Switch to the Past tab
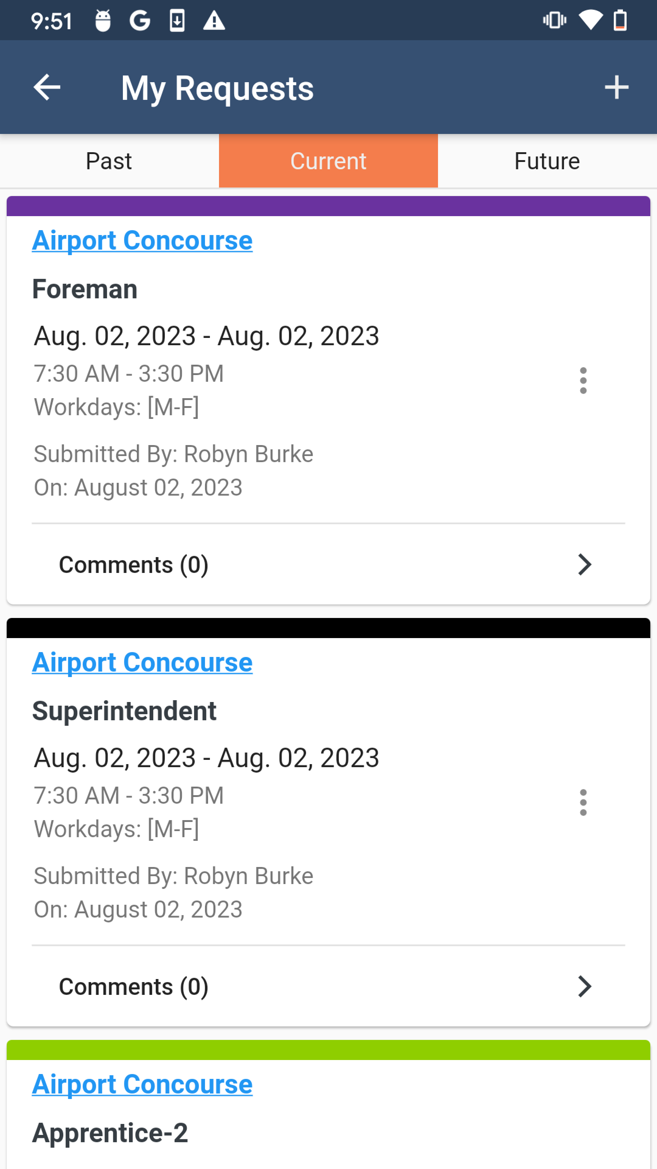The image size is (657, 1169). [x=109, y=161]
